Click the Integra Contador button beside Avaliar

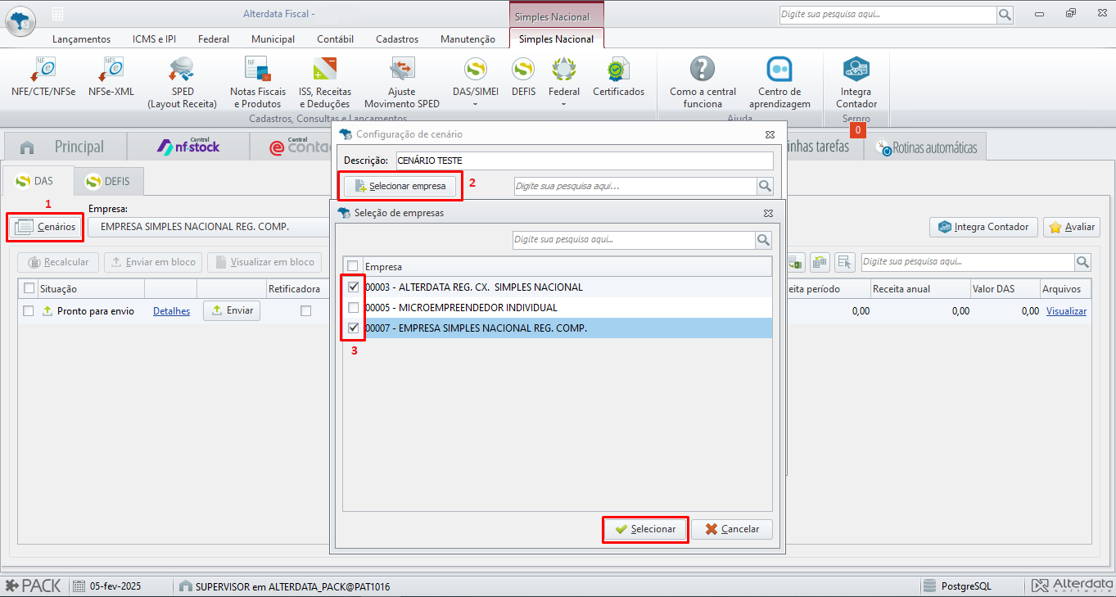point(983,227)
